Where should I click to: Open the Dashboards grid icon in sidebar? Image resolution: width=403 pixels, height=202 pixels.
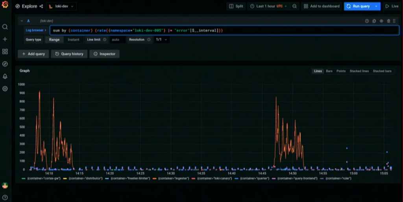coord(5,51)
